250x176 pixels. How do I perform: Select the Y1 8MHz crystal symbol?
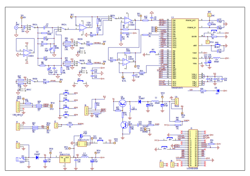click(209, 24)
